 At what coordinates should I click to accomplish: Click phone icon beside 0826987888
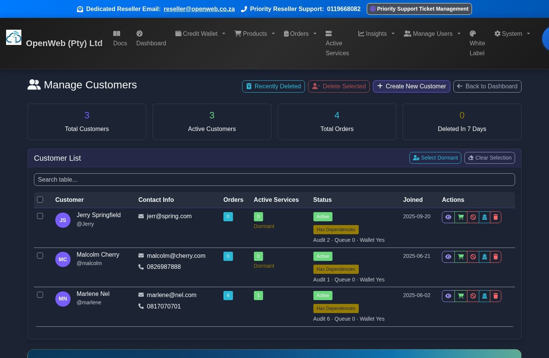tap(141, 267)
